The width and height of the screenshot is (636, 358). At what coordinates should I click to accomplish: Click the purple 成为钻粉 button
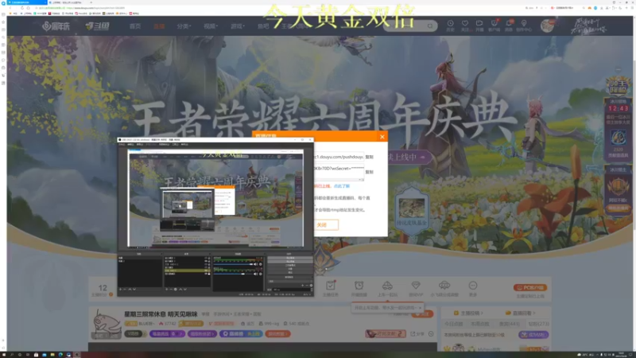[x=533, y=335]
